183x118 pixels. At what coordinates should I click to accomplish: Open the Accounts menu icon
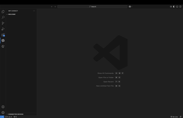coord(3,107)
